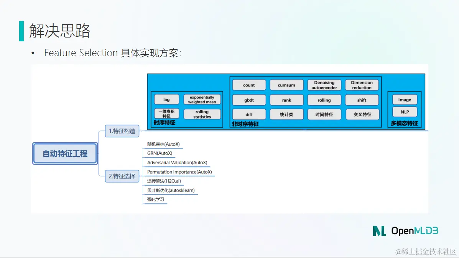Enable the shift feature block
Image resolution: width=459 pixels, height=258 pixels.
(x=362, y=100)
